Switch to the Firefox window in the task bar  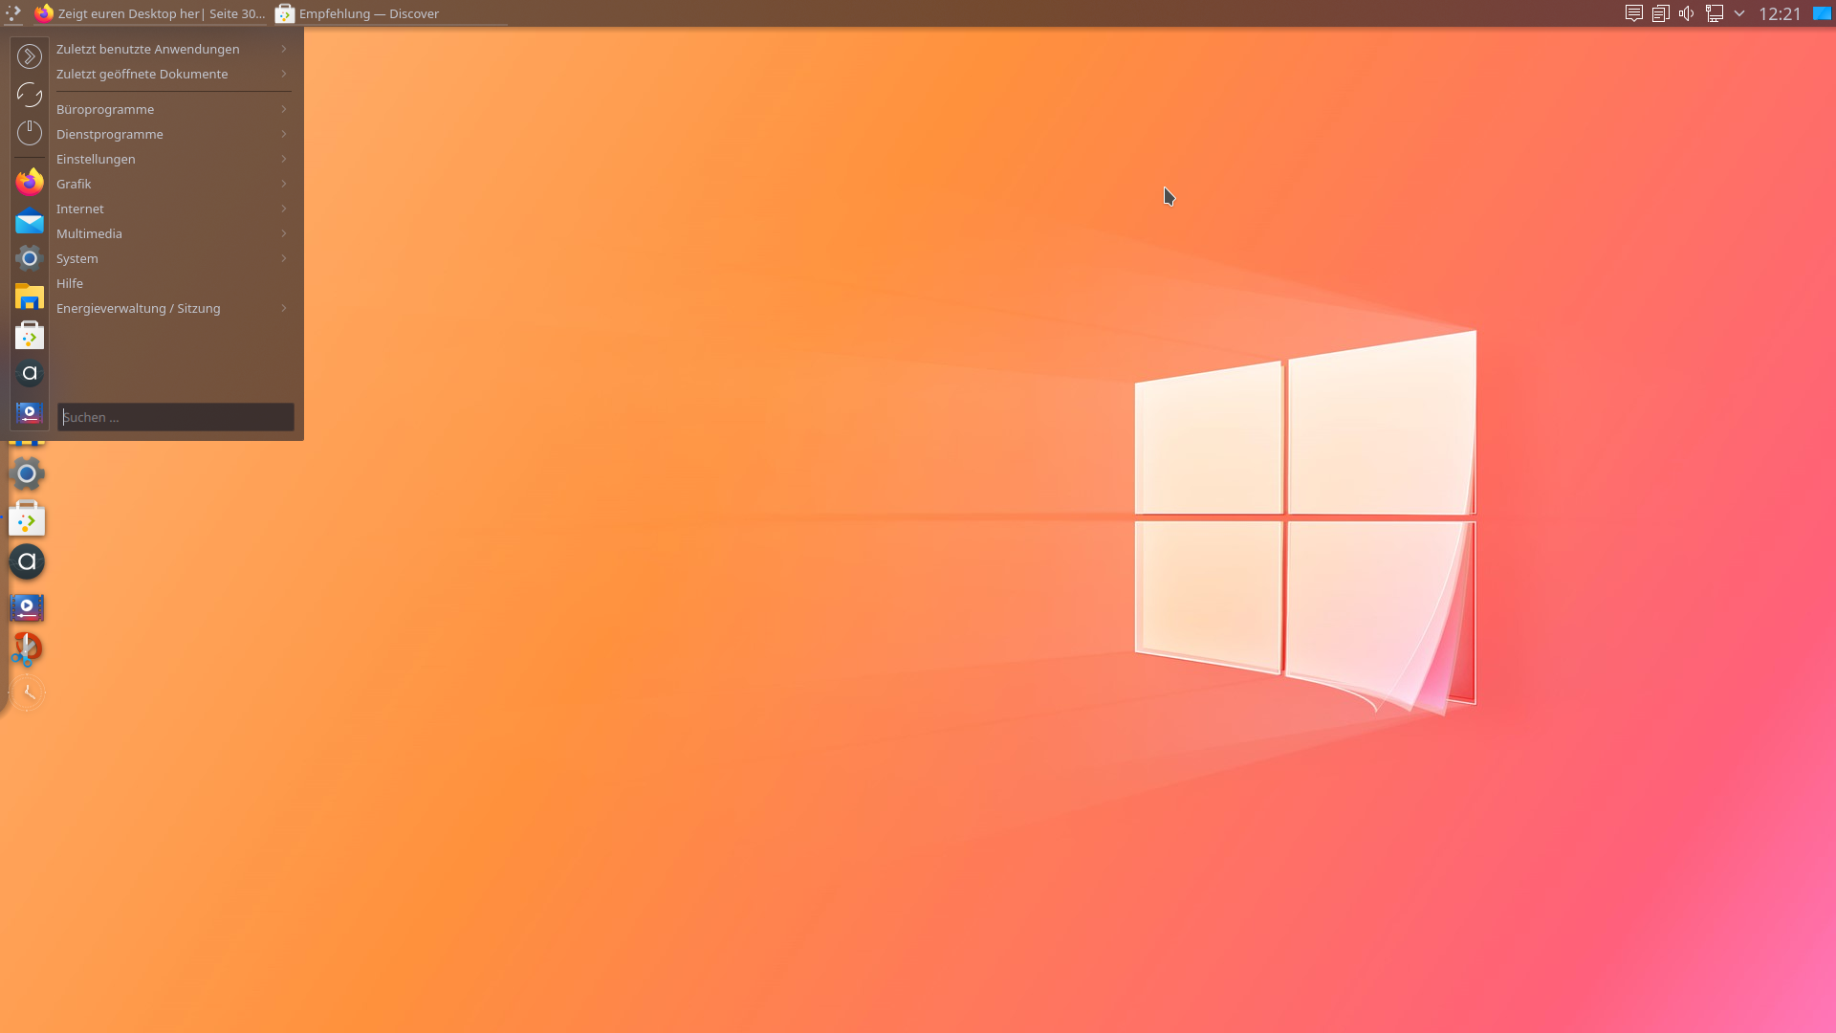pyautogui.click(x=149, y=13)
